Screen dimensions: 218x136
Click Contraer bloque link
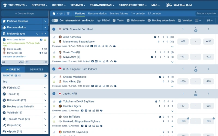pyautogui.click(x=25, y=13)
